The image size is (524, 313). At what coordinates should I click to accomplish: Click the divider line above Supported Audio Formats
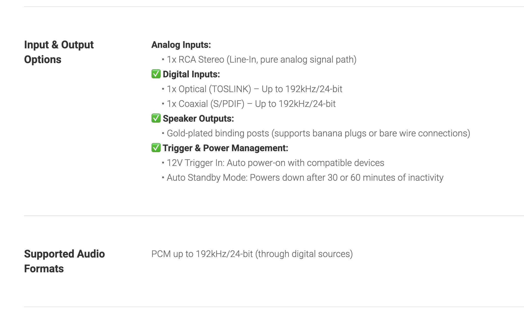(x=274, y=216)
